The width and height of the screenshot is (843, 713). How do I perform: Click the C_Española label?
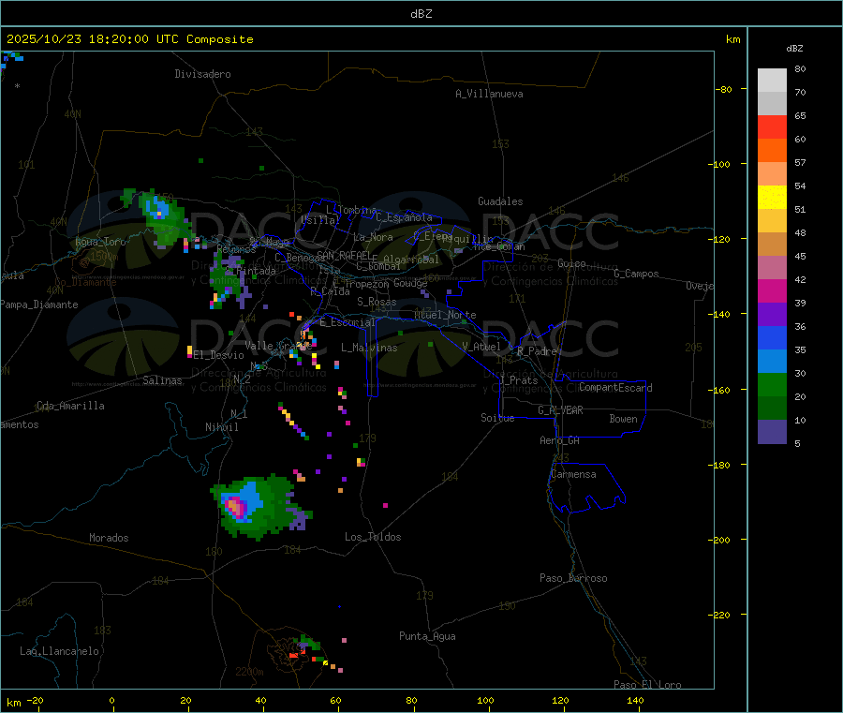click(x=404, y=217)
